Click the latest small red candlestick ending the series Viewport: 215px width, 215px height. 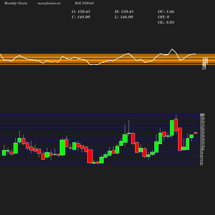click(196, 133)
